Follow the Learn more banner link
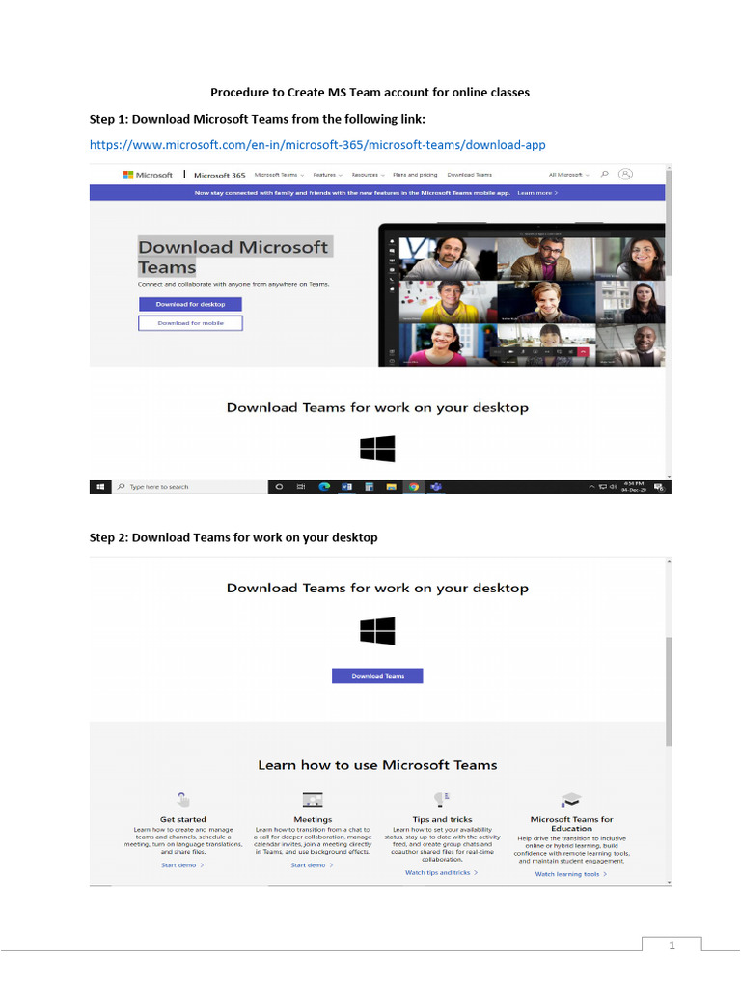 coord(537,193)
